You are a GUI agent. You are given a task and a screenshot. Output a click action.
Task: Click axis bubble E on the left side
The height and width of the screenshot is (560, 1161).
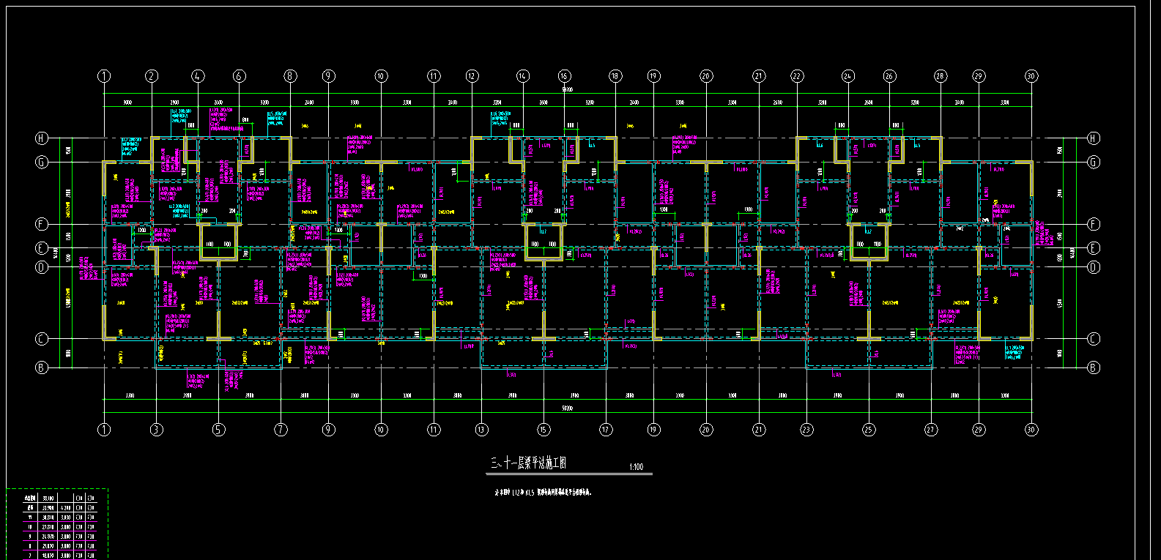tap(42, 248)
